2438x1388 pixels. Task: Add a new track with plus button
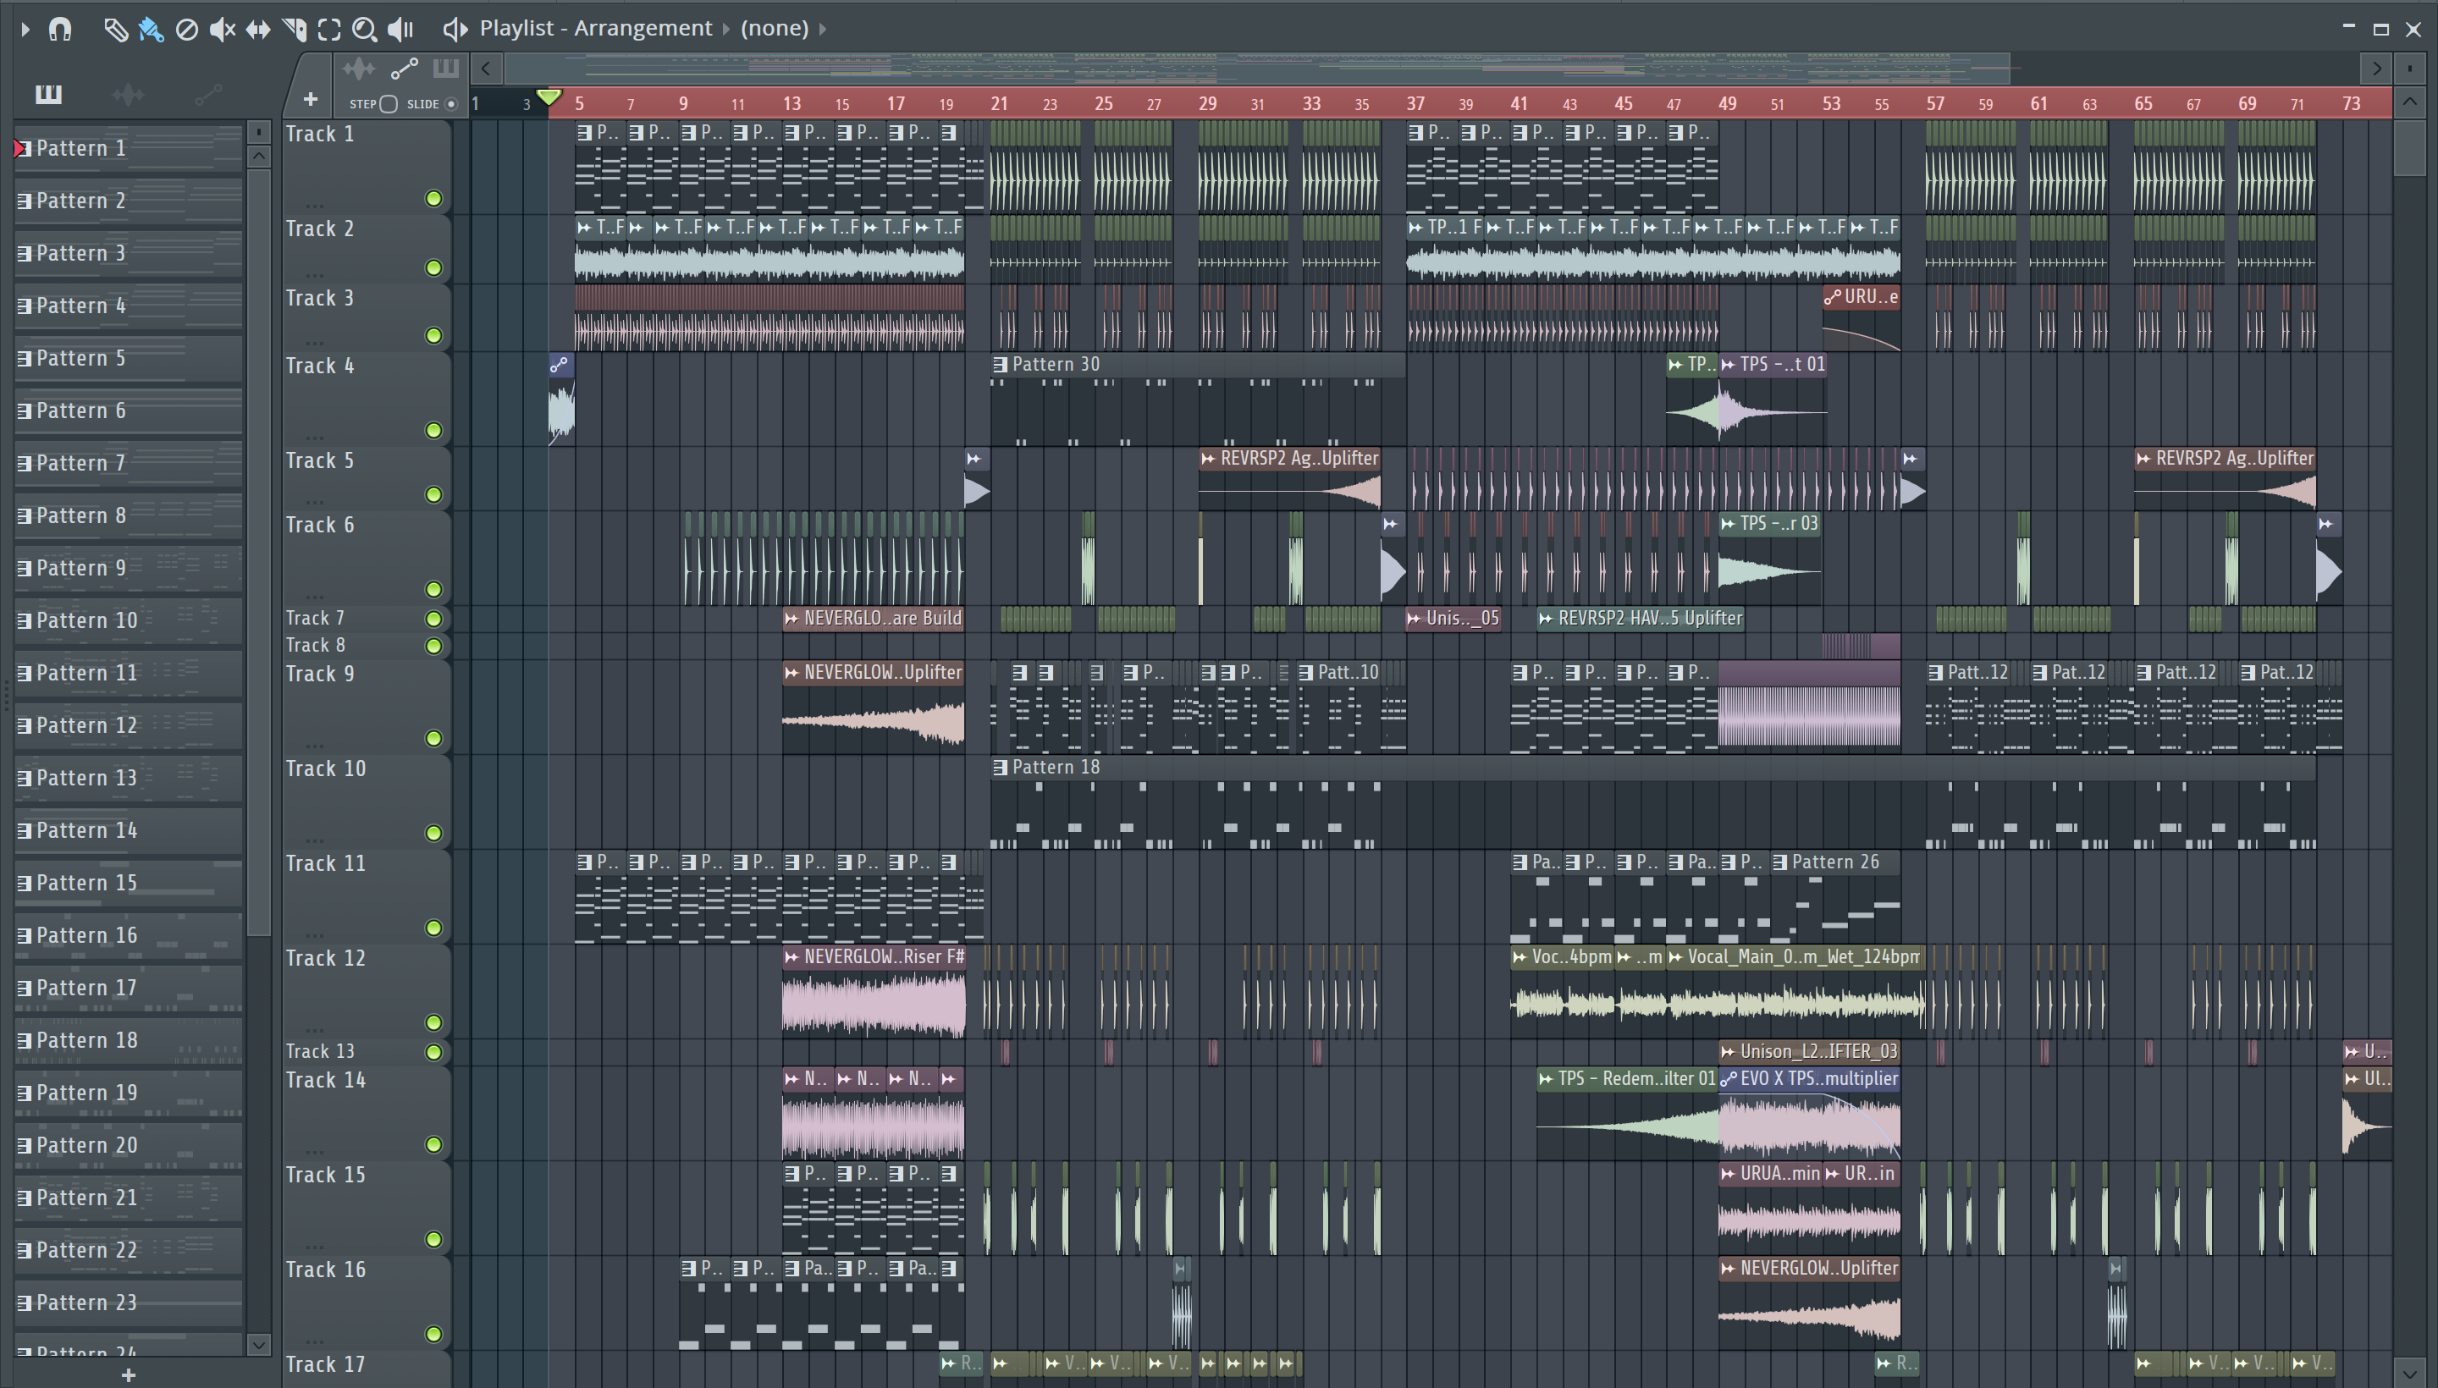tap(310, 99)
